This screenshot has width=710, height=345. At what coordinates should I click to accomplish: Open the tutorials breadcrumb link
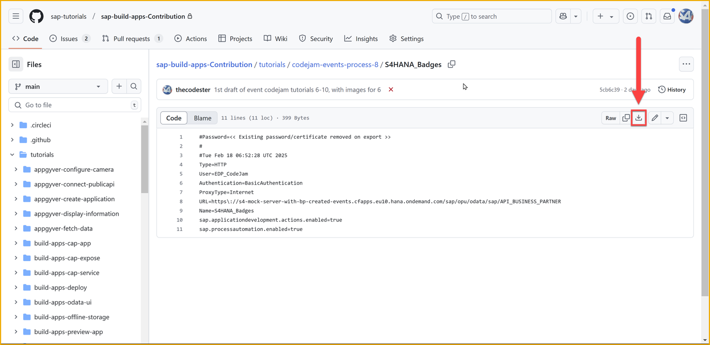[x=272, y=65]
